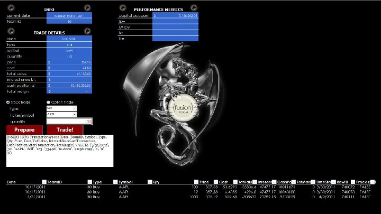381x214 pixels.
Task: Open the Symbol column filter dropdown
Action: [150, 182]
